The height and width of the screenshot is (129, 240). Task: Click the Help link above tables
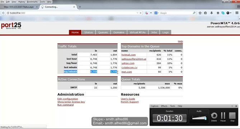180,41
